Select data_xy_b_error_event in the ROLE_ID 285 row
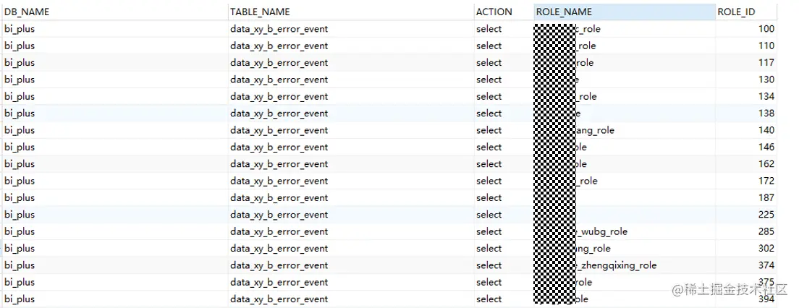The width and height of the screenshot is (799, 308). pyautogui.click(x=279, y=231)
